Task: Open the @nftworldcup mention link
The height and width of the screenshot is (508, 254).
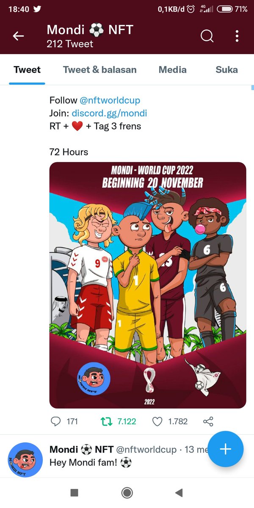Action: pos(110,100)
